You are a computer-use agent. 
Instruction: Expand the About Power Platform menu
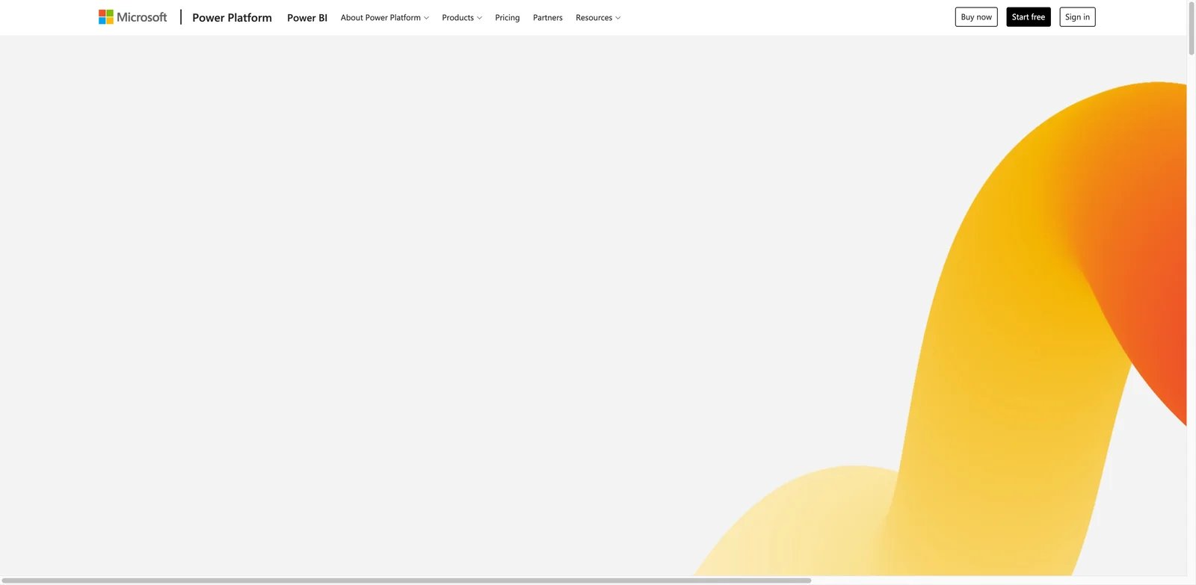pos(385,17)
